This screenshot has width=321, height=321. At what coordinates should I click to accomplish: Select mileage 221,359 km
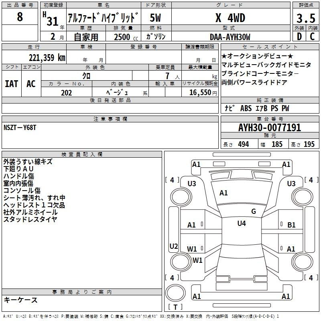coord(47,58)
